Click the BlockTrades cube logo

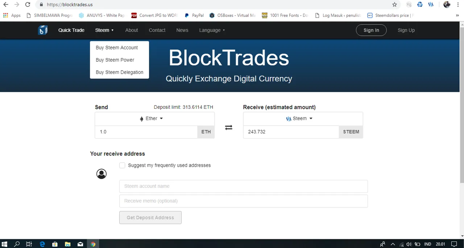(x=43, y=30)
